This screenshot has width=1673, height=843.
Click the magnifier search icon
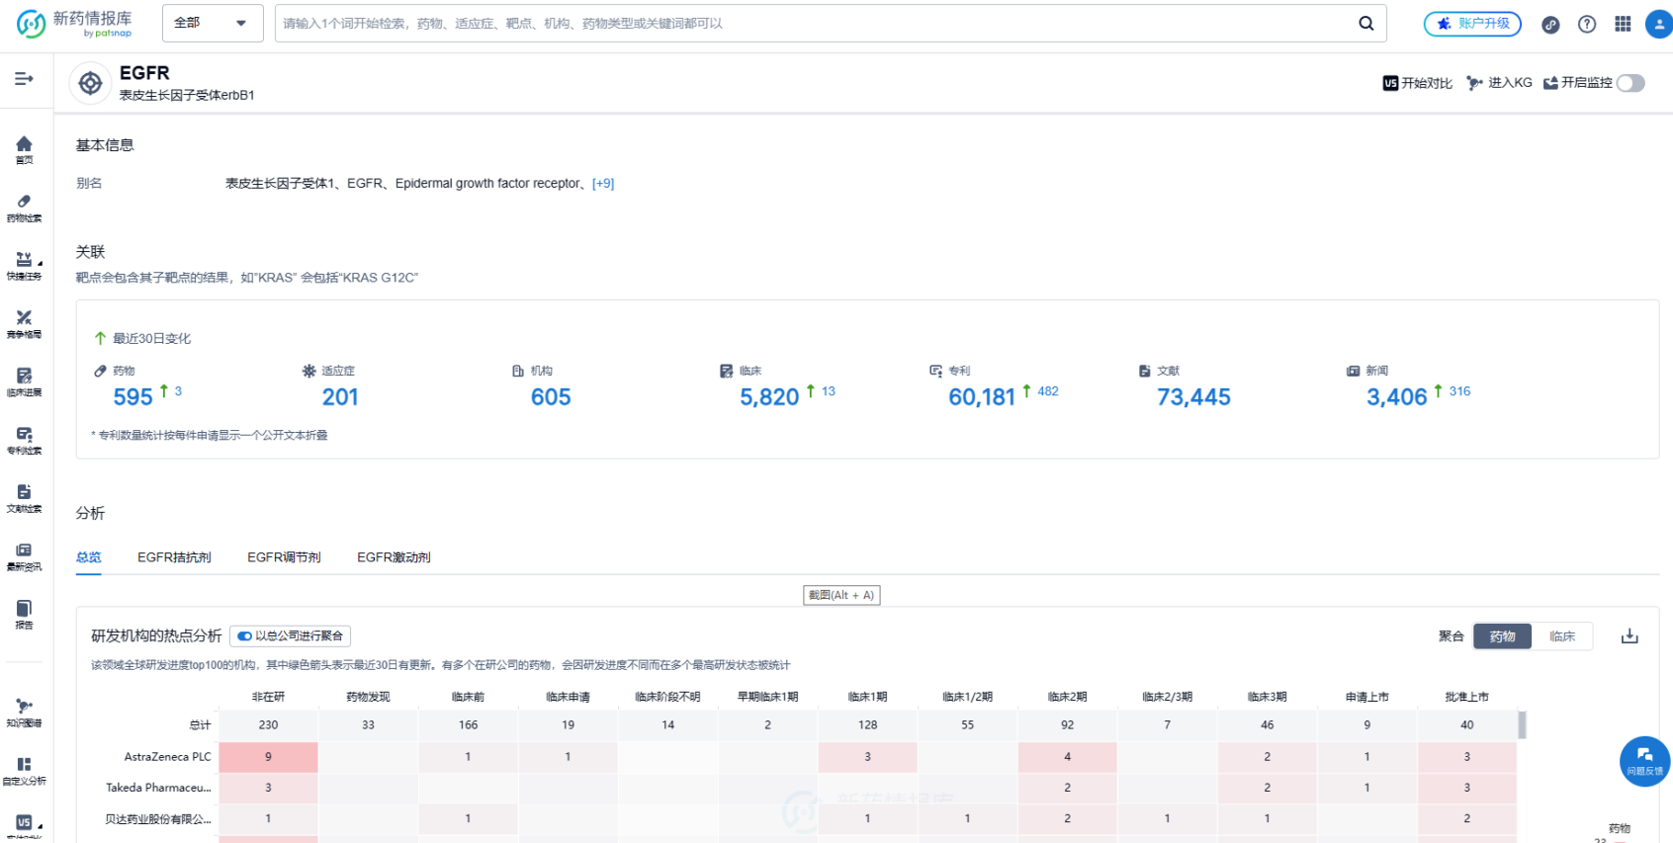1365,24
